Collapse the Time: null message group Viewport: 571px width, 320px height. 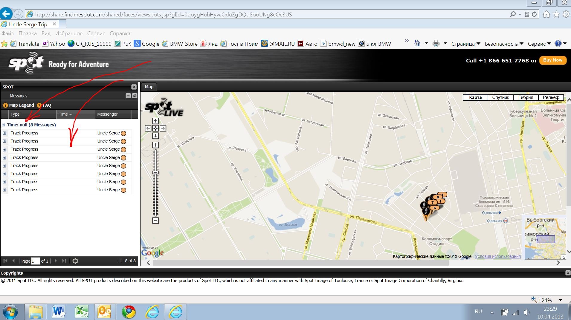pyautogui.click(x=4, y=125)
